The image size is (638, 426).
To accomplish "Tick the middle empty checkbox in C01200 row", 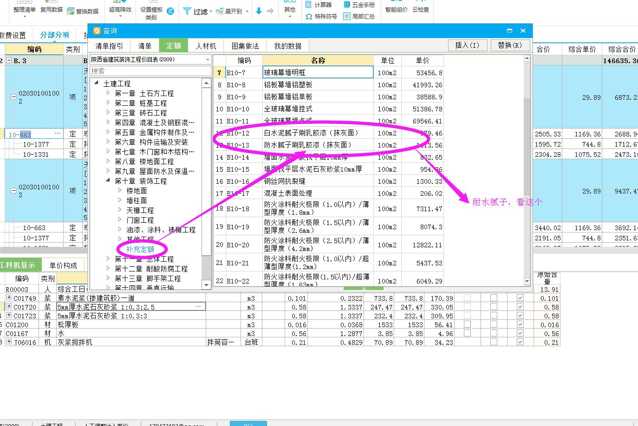I will (494, 324).
